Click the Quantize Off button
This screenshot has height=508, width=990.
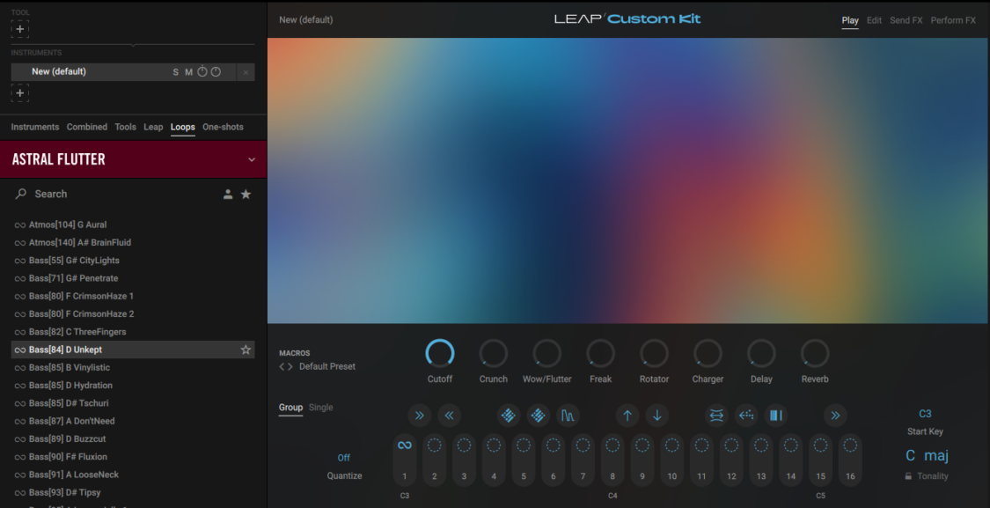pyautogui.click(x=344, y=458)
